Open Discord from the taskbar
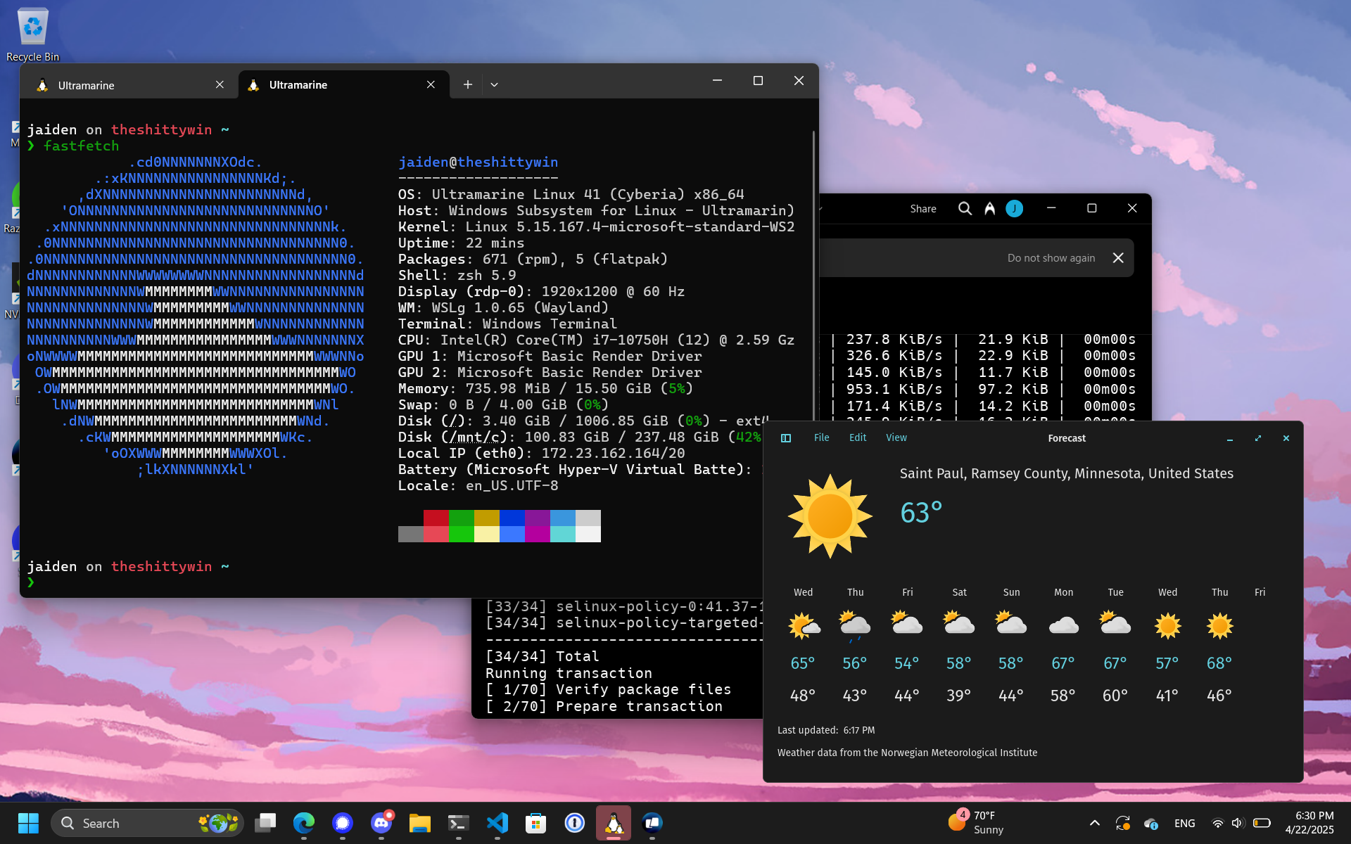Viewport: 1351px width, 844px height. pyautogui.click(x=381, y=823)
